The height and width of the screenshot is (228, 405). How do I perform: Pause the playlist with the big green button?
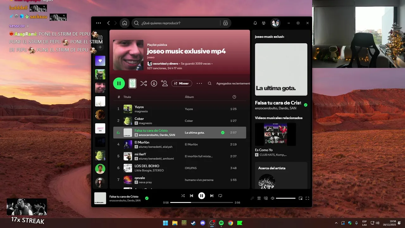click(119, 84)
